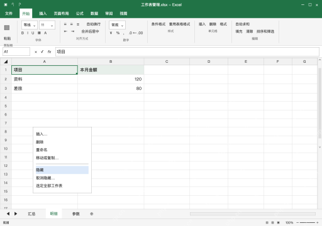Click 填充 fill button
322x226 pixels.
coord(239,31)
